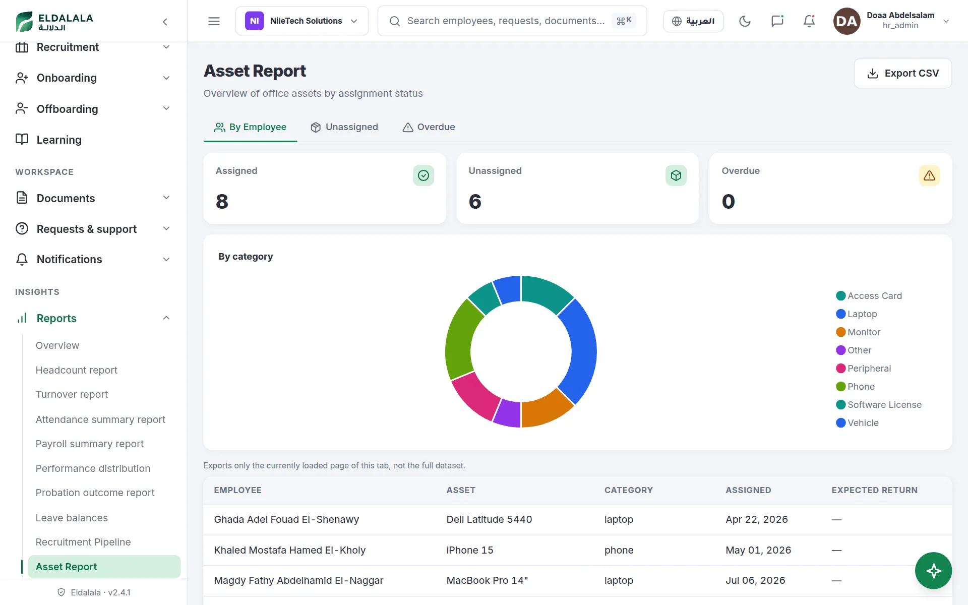The width and height of the screenshot is (968, 605).
Task: Click the shield icon beside the version
Action: pyautogui.click(x=61, y=592)
